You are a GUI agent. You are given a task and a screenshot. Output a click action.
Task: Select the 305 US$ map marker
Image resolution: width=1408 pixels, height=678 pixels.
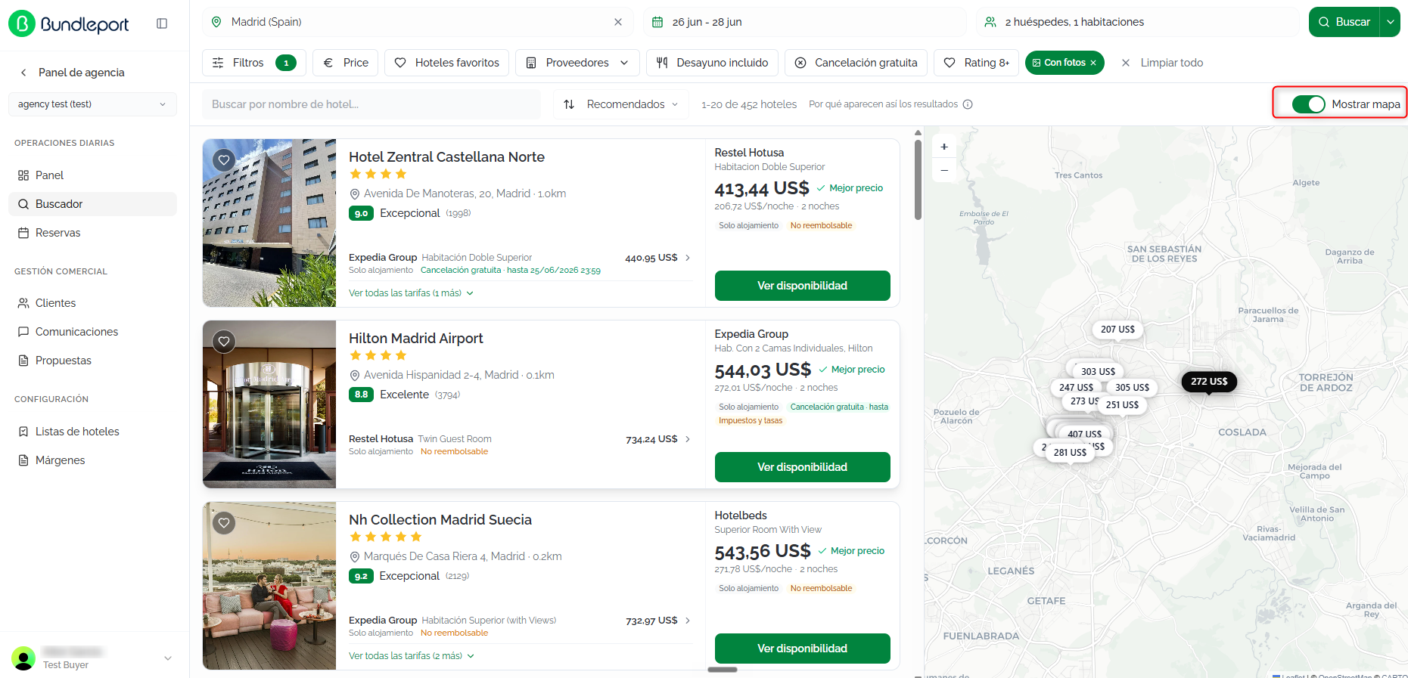[1132, 387]
